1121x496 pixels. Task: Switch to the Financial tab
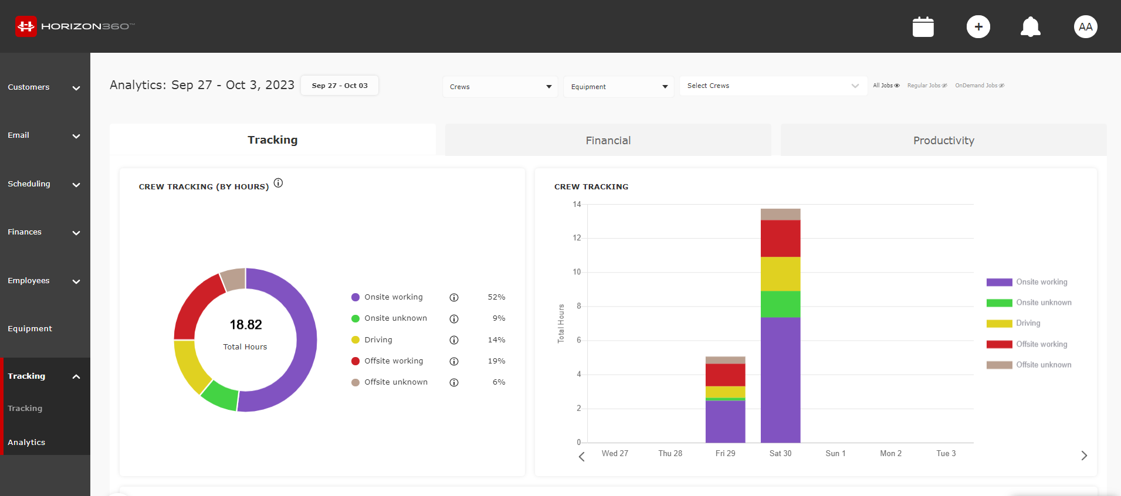pyautogui.click(x=608, y=141)
